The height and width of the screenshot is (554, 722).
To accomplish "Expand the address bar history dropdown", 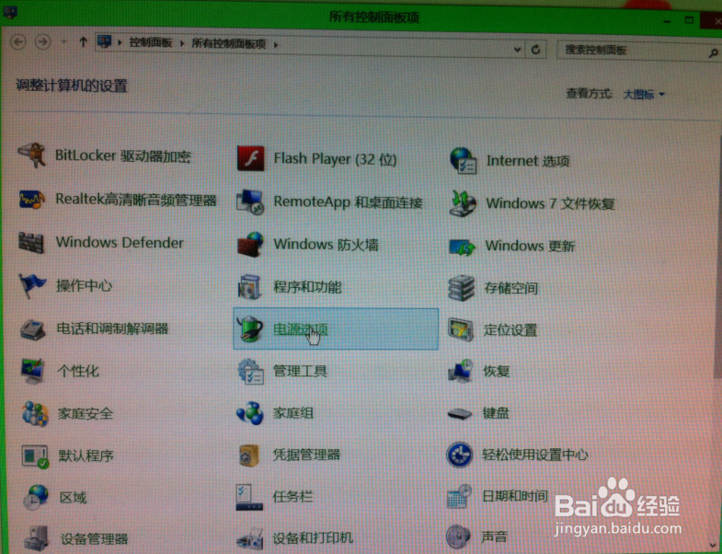I will click(517, 50).
